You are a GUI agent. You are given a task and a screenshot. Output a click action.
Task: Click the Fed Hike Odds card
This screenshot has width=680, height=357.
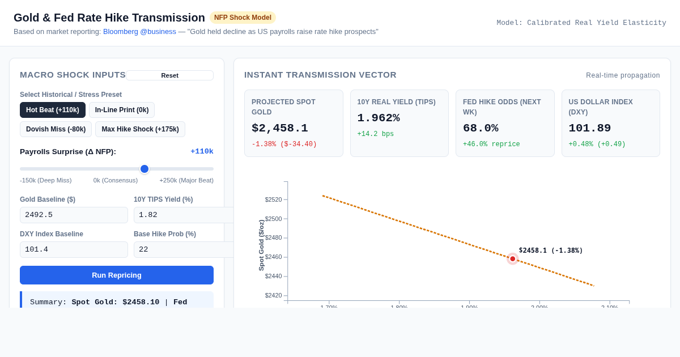point(505,123)
